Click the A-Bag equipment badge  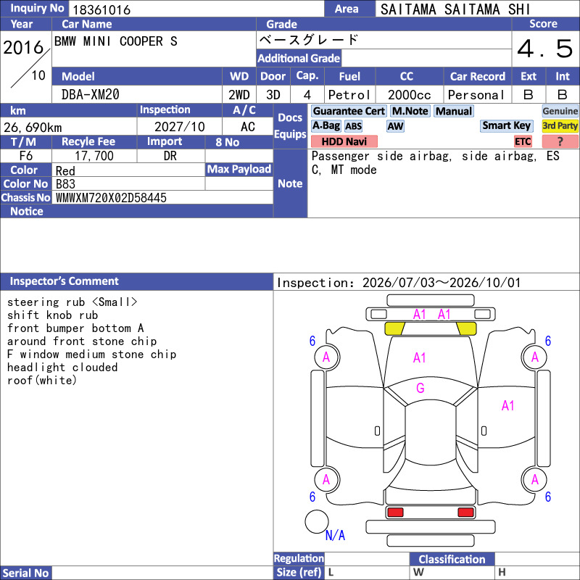click(x=326, y=125)
